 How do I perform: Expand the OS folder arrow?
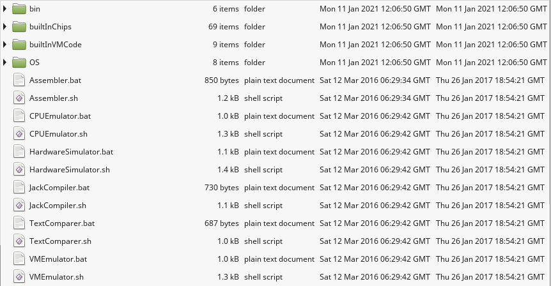point(5,63)
